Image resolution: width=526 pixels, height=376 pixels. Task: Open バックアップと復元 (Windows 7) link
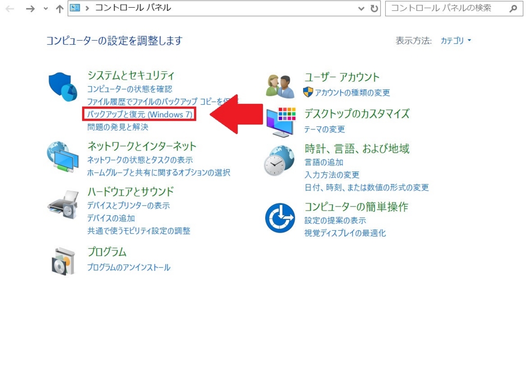pyautogui.click(x=140, y=115)
